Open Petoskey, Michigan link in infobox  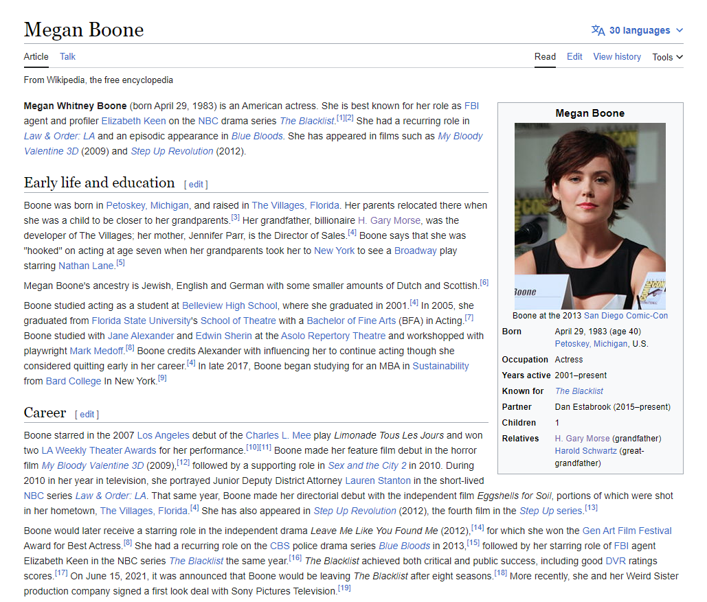click(x=591, y=344)
